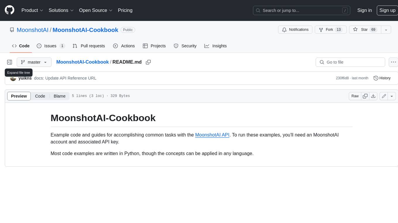This screenshot has height=223, width=398.
Task: Open the master branch selector
Action: tap(34, 62)
